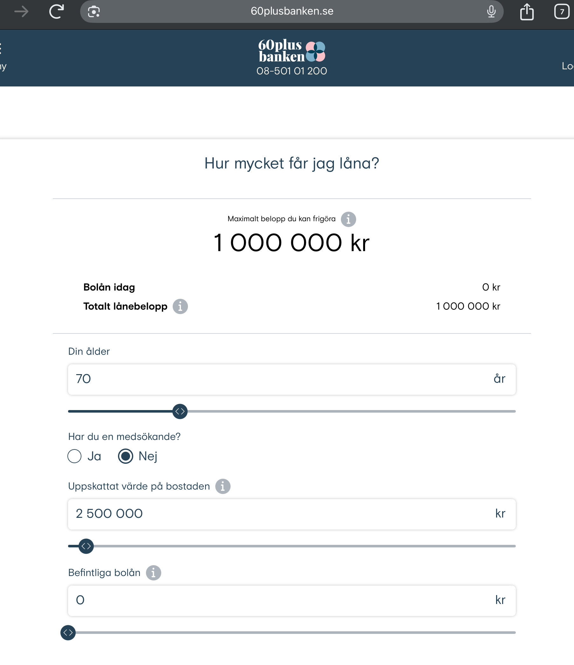
Task: Tap the microphone voice search icon
Action: tap(491, 12)
